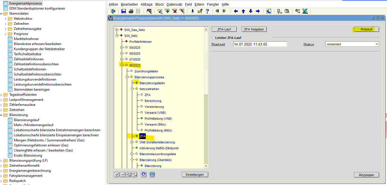Screen dimensions: 387x185
Task: Click the Startzeit input field
Action: (260, 44)
